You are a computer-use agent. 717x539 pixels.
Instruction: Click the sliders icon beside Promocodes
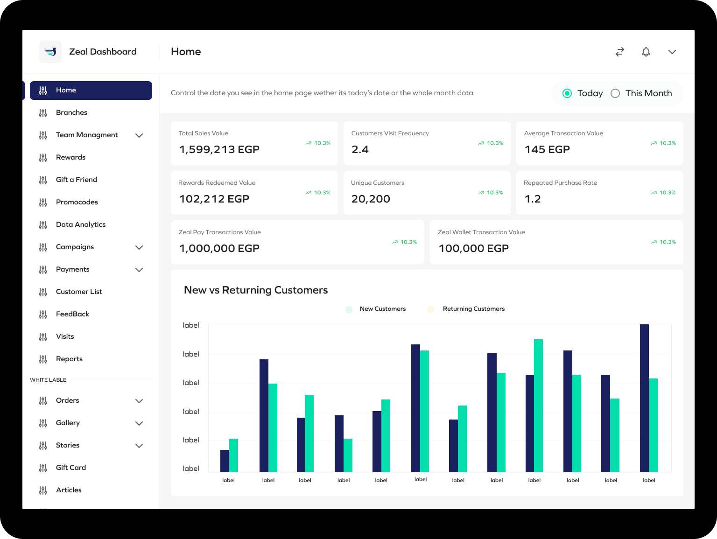point(43,203)
